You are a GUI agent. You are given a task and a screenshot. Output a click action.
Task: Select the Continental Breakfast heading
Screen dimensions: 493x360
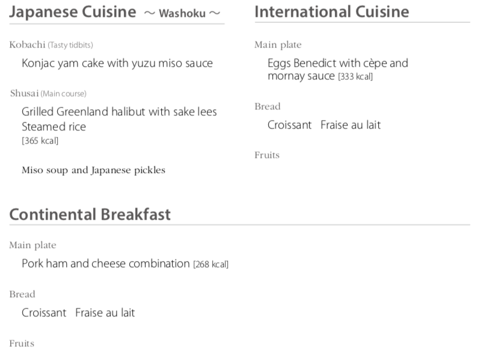click(x=90, y=214)
